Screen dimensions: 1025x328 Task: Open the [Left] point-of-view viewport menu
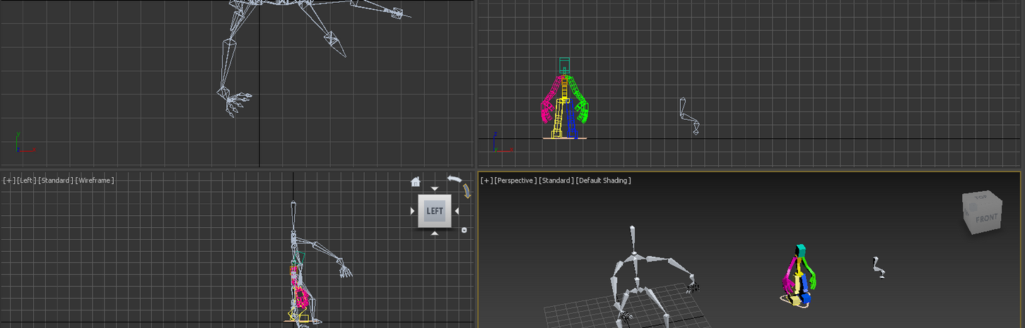26,181
